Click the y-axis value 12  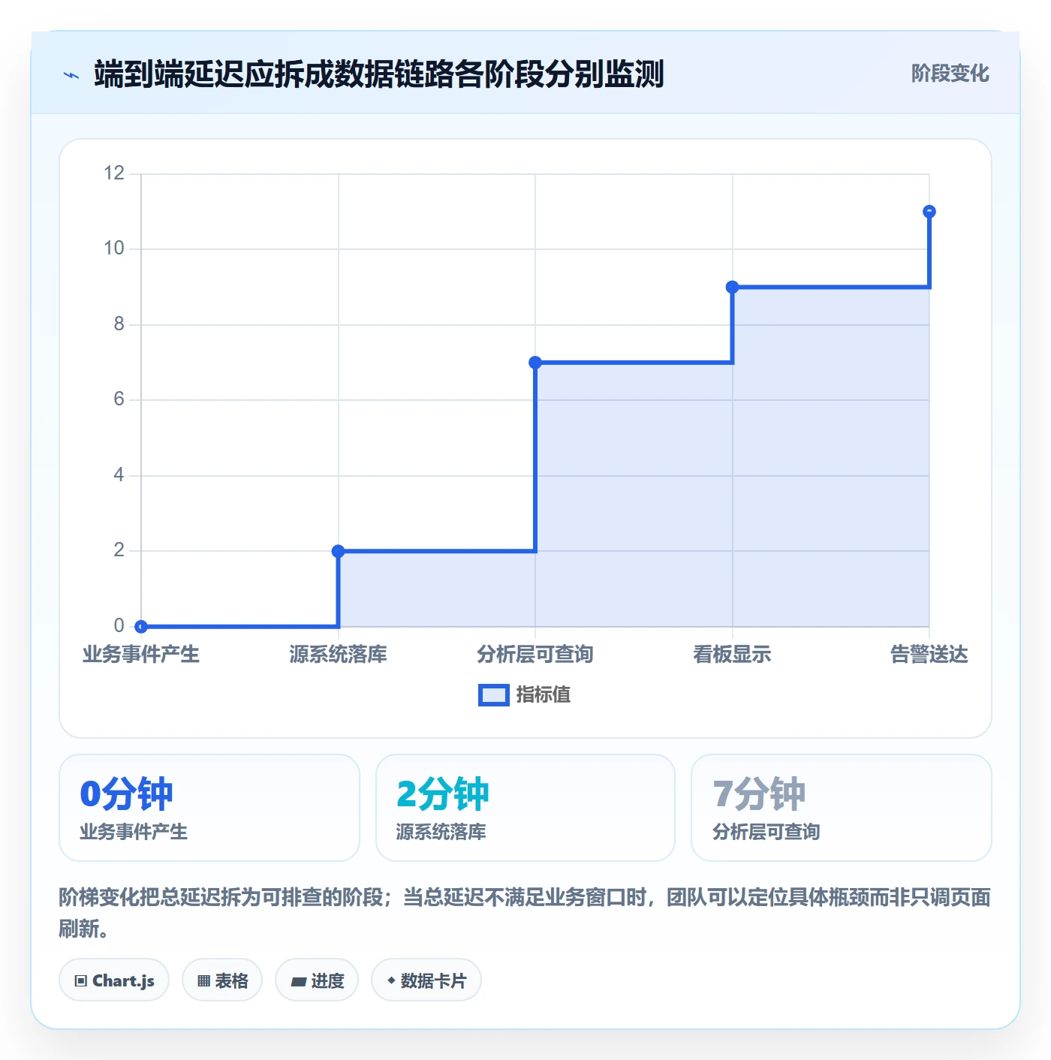point(114,173)
